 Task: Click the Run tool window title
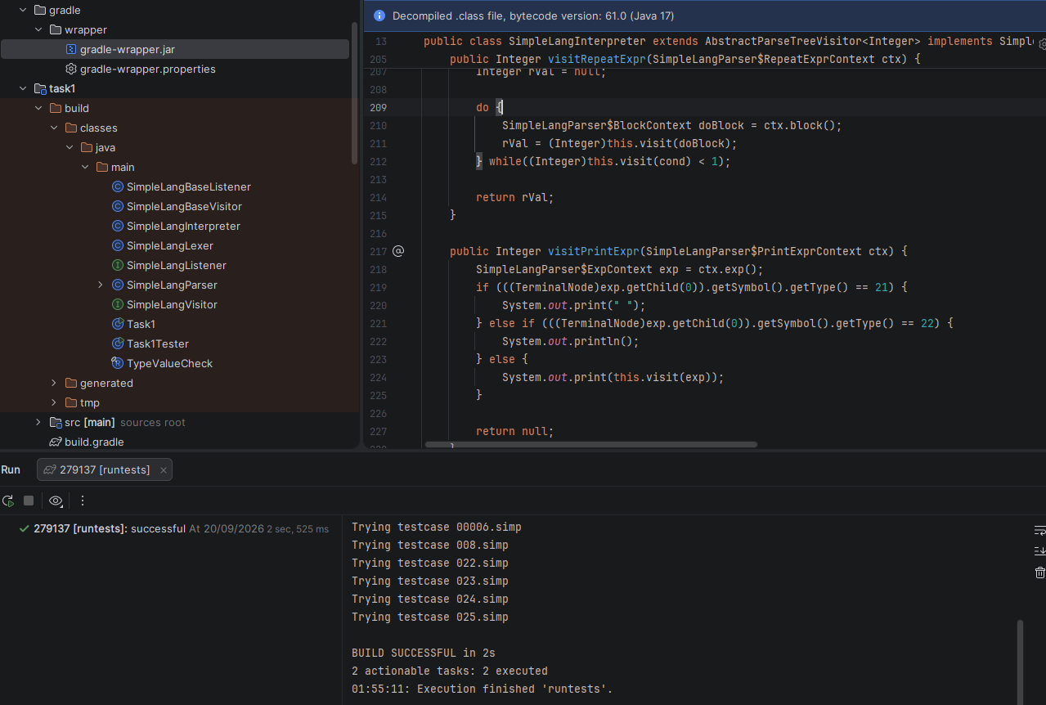pos(11,469)
